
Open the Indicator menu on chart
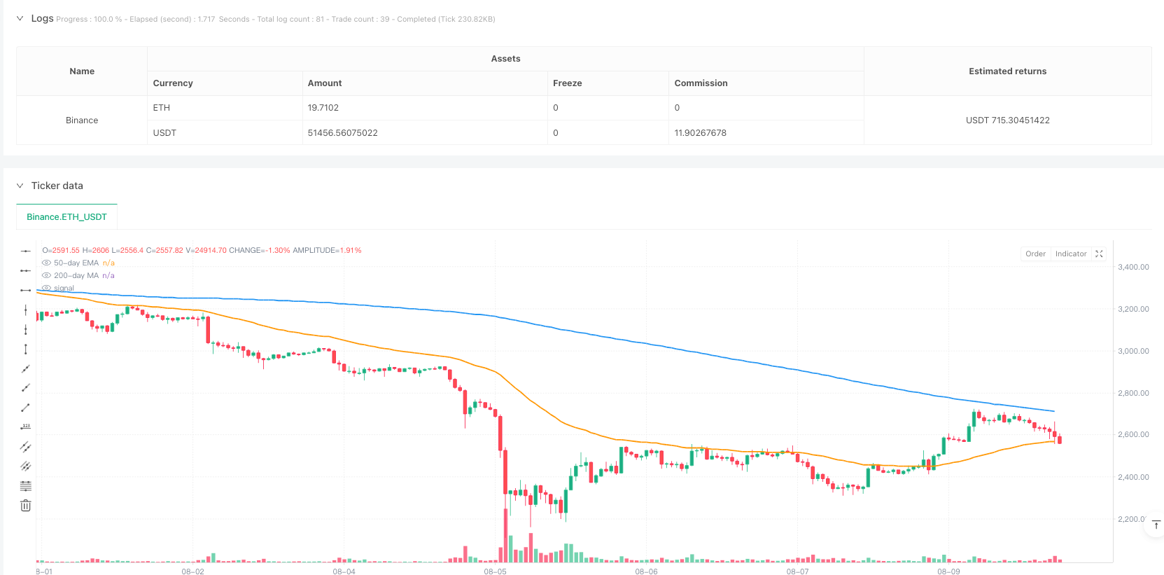click(1071, 254)
